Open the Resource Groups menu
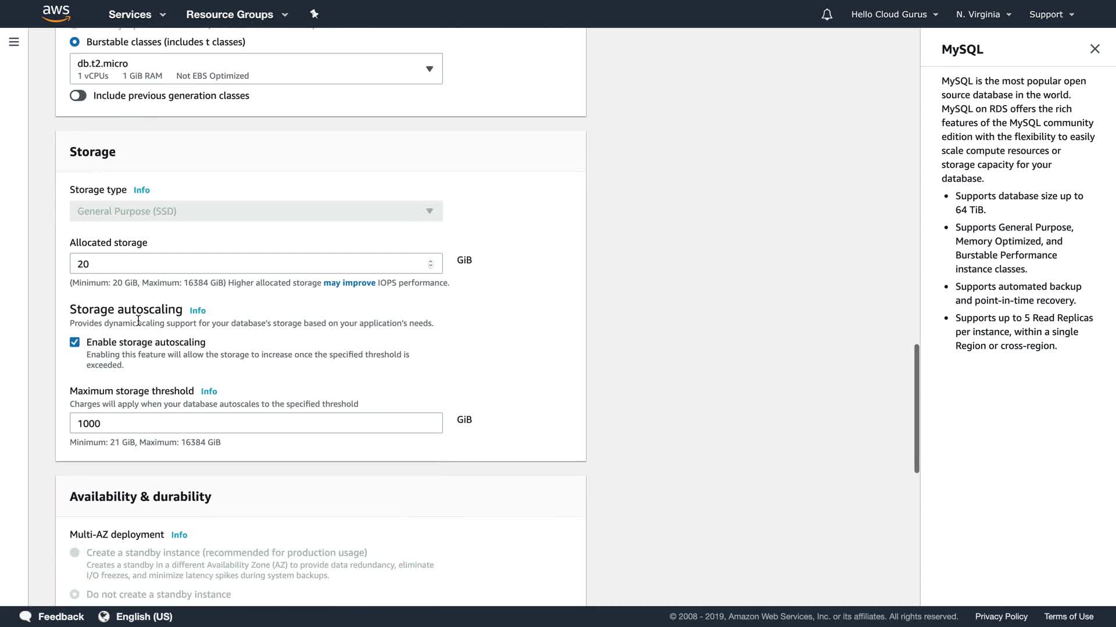Viewport: 1116px width, 627px height. (x=237, y=15)
